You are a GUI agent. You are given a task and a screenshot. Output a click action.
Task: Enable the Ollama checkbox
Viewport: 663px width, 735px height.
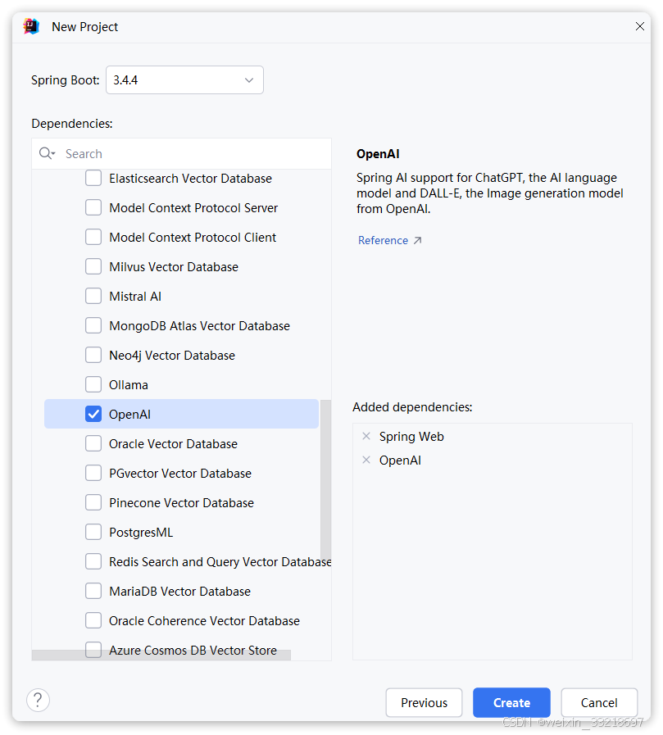pyautogui.click(x=93, y=385)
